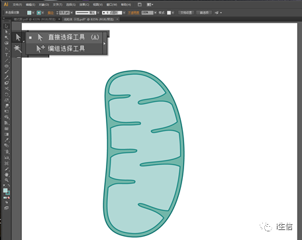The height and width of the screenshot is (240, 302).
Task: Click the flyout tearoff arrow on right edge
Action: pos(105,43)
